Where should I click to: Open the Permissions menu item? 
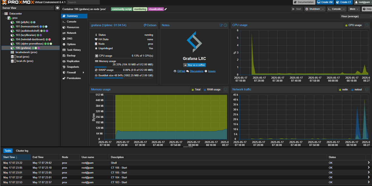(74, 78)
